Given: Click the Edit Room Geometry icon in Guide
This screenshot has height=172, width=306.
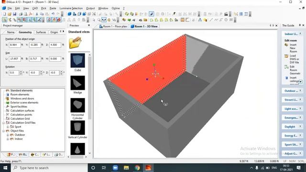Looking at the screenshot, I should 286,67.
